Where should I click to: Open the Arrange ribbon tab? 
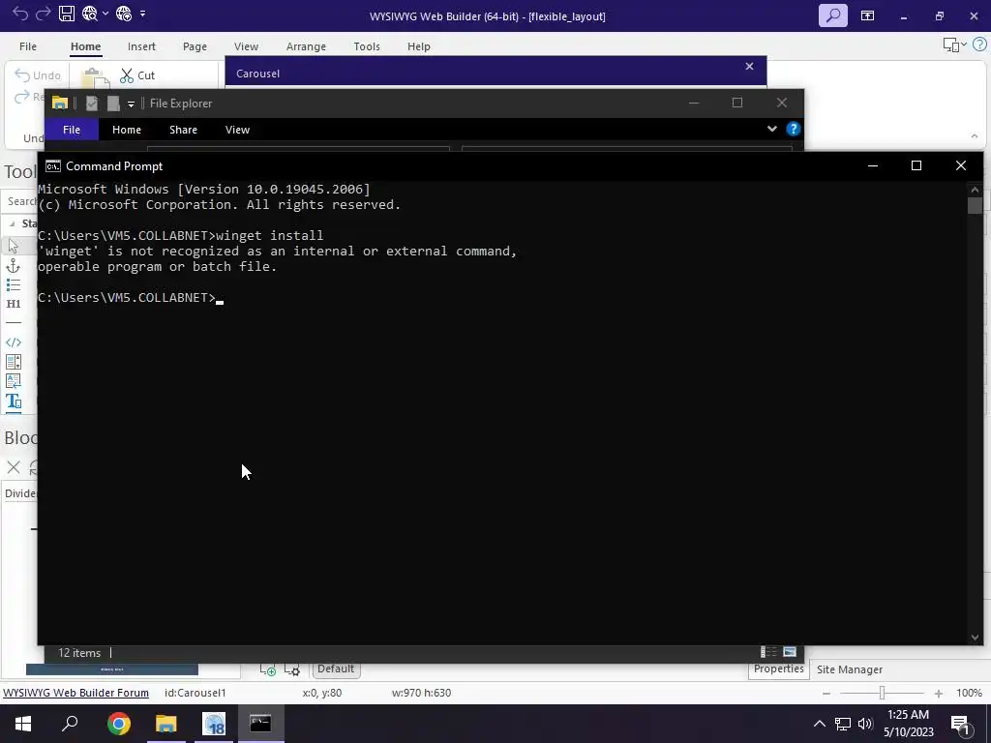306,46
